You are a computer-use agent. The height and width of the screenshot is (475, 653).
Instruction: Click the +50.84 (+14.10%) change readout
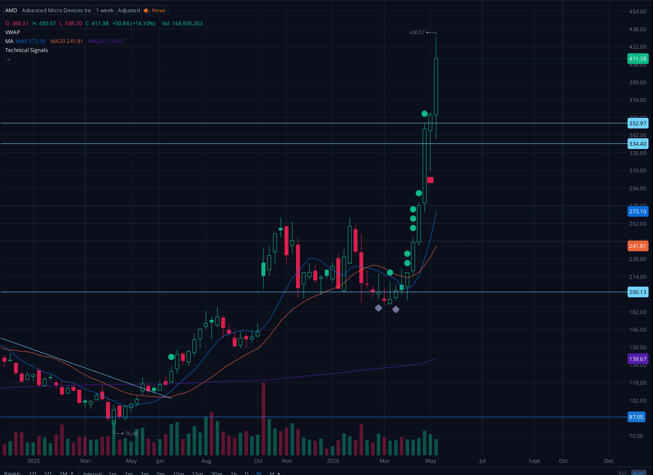133,23
